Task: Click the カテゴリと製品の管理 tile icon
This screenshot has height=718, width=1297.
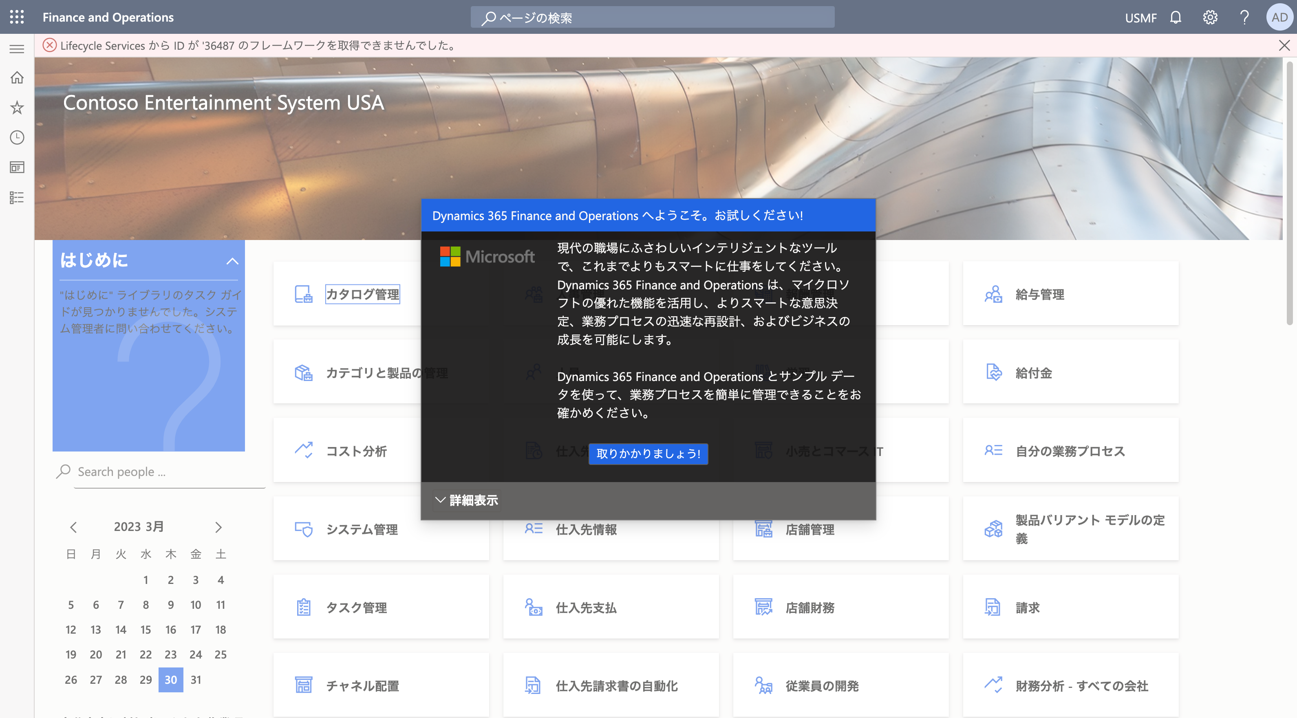Action: (x=303, y=372)
